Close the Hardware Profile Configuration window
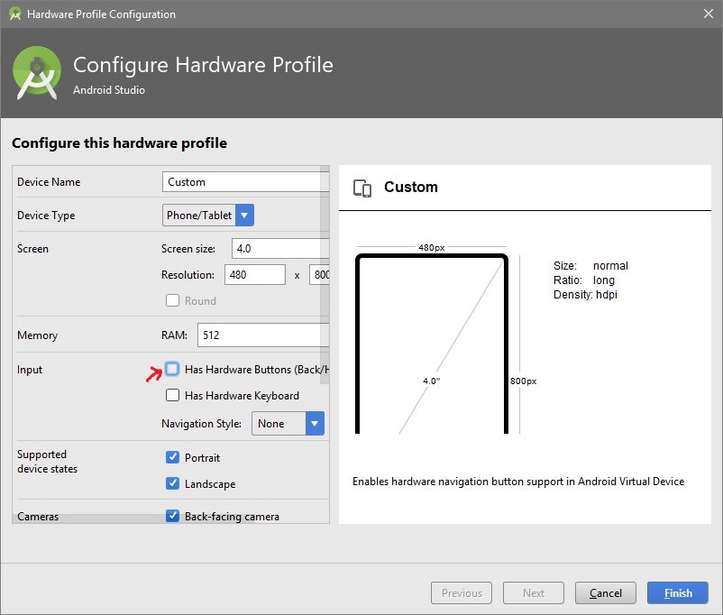Viewport: 723px width, 615px height. tap(709, 14)
